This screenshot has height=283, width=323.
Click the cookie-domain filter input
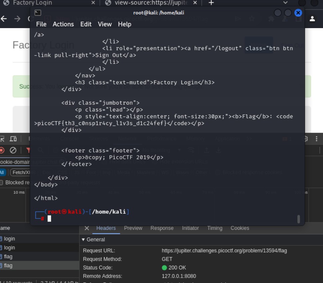(15, 162)
